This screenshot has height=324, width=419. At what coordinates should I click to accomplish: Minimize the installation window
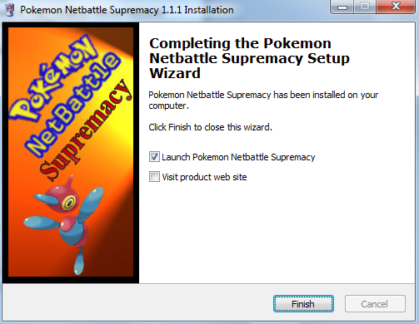tap(342, 7)
